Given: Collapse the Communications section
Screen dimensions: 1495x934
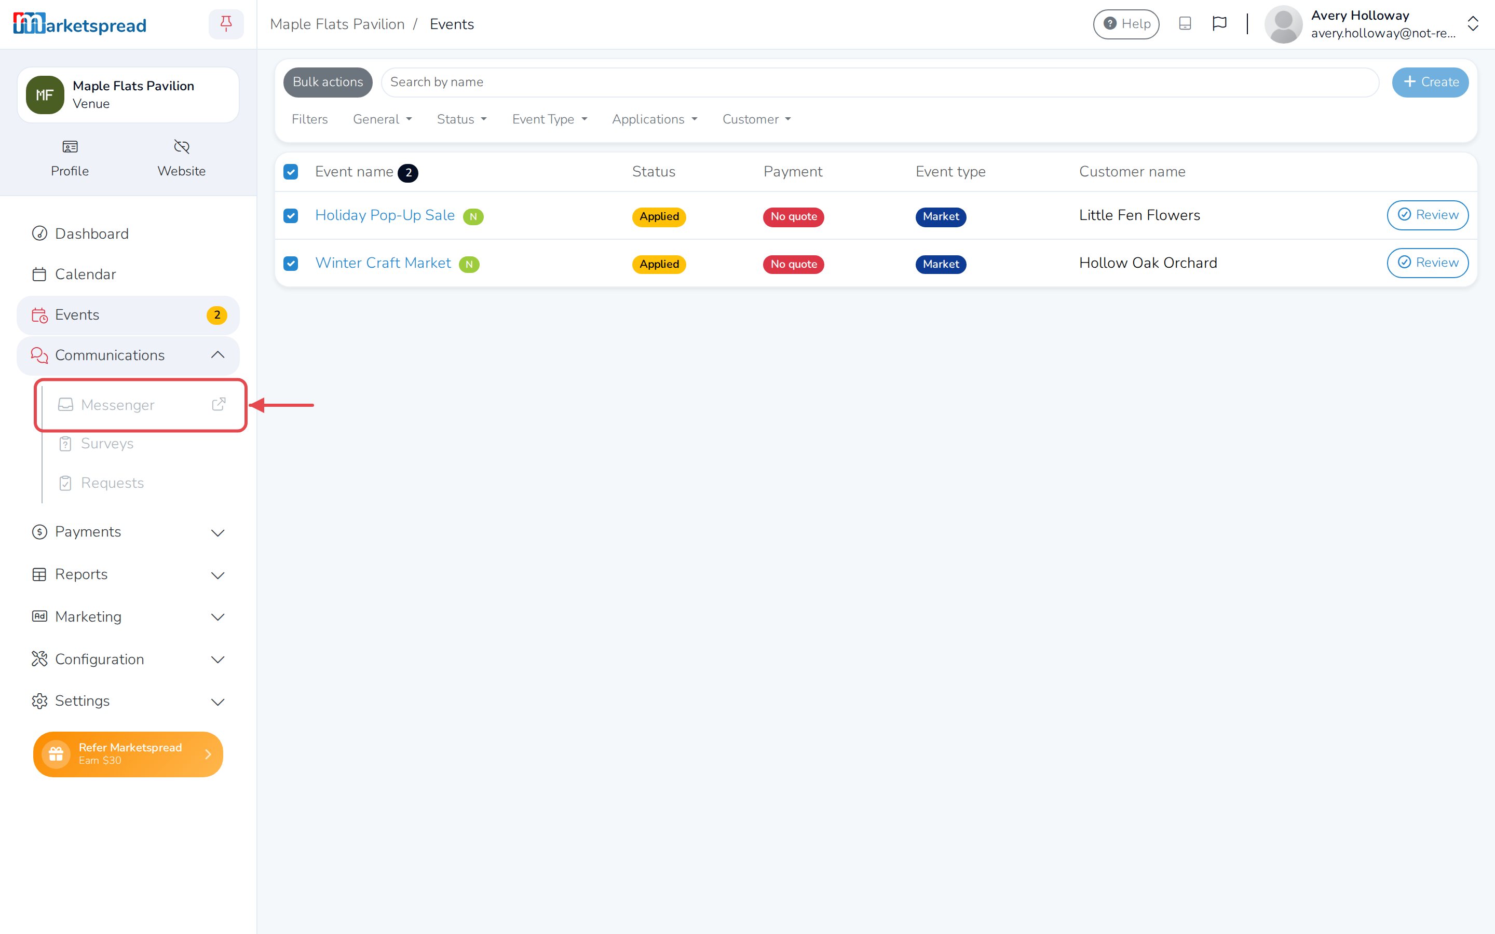Looking at the screenshot, I should click(128, 355).
